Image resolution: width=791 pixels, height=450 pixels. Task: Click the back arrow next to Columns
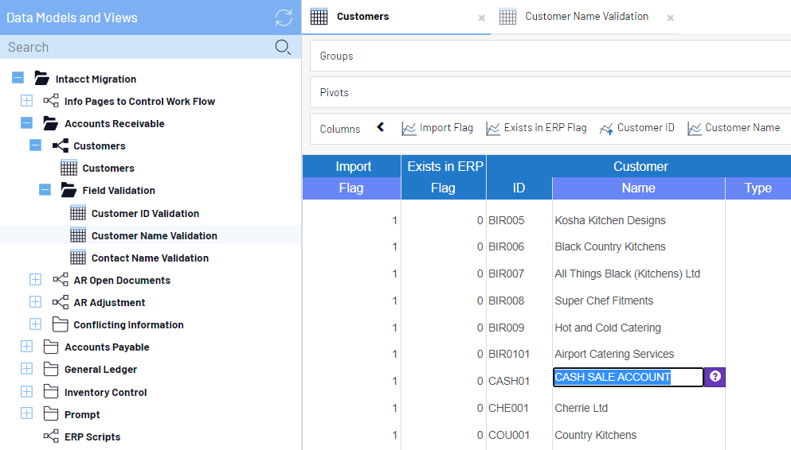click(x=381, y=127)
